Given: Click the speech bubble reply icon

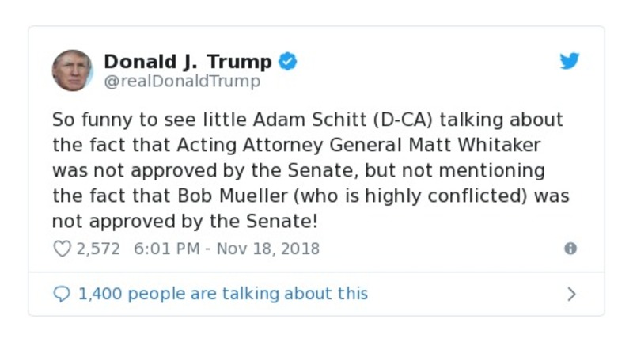Looking at the screenshot, I should [x=61, y=294].
